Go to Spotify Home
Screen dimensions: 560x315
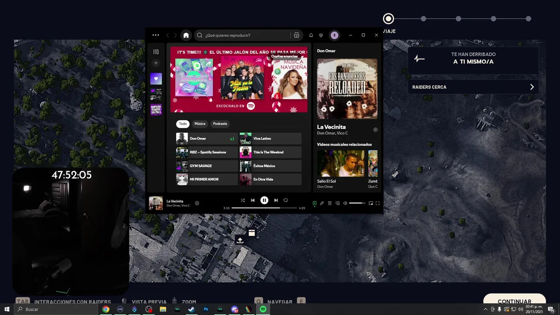point(186,35)
